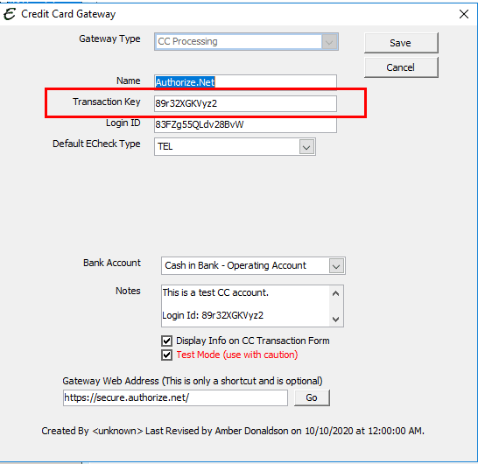The width and height of the screenshot is (478, 464).
Task: Click the Notes label
Action: [x=128, y=291]
